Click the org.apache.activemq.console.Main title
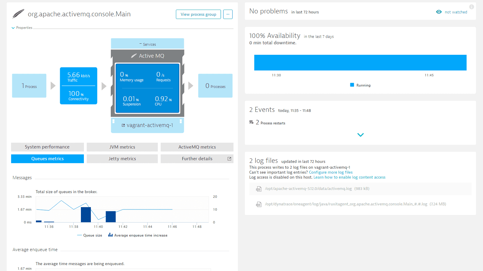The image size is (483, 271). [x=79, y=14]
